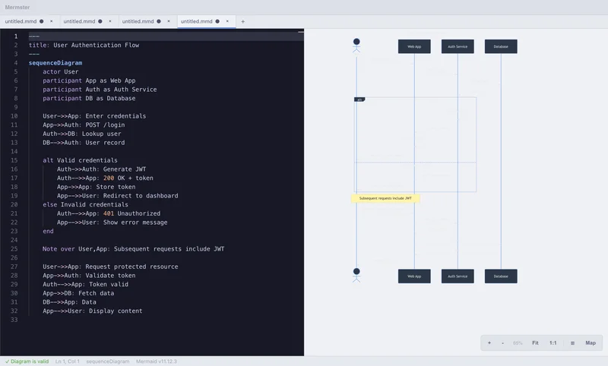Click Auth-->>App: Token valid line
Viewport: 608px width, 366px height.
coord(85,284)
